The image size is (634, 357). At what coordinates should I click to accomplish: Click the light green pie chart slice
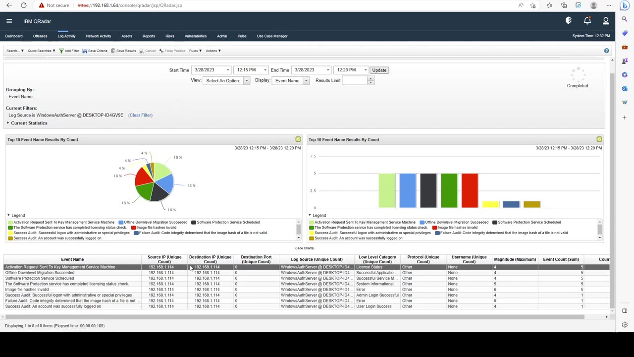161,172
